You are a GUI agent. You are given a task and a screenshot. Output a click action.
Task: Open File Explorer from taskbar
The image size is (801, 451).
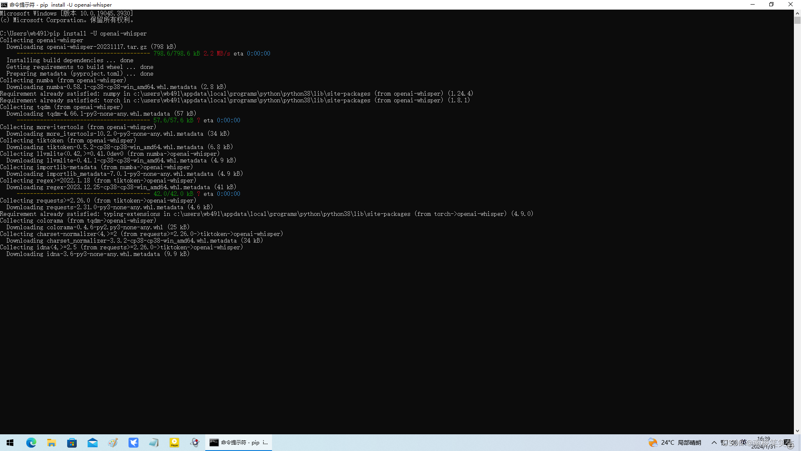(52, 443)
